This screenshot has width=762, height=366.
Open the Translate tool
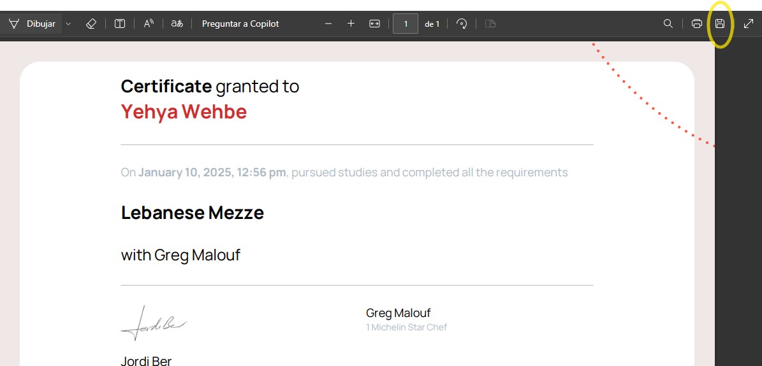177,24
